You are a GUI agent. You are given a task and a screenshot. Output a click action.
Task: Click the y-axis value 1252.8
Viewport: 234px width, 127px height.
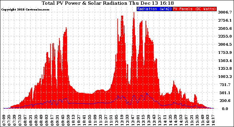(225, 68)
